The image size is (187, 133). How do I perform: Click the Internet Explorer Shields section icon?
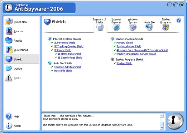[50, 39]
